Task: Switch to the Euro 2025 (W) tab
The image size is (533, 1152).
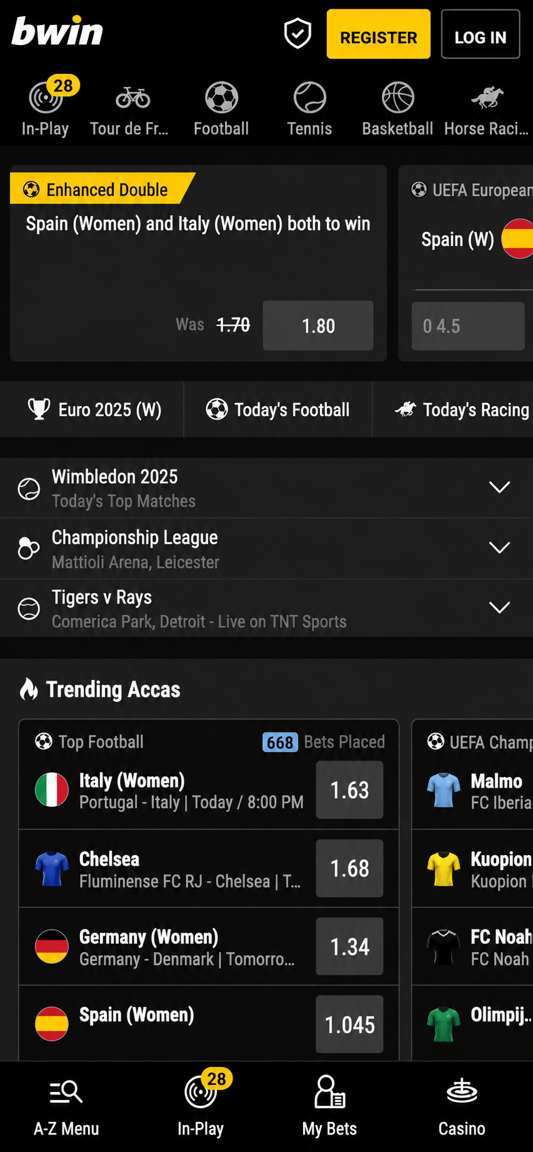Action: click(92, 409)
